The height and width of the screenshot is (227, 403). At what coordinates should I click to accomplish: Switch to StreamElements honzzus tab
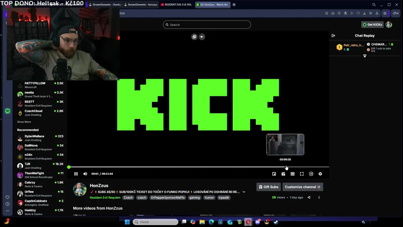coord(140,5)
